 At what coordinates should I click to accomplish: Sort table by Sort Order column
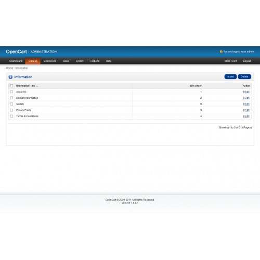pos(196,86)
